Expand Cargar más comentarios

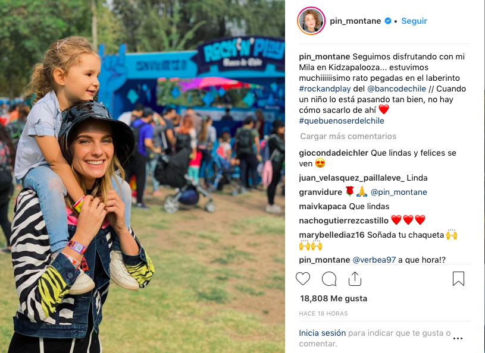point(348,136)
